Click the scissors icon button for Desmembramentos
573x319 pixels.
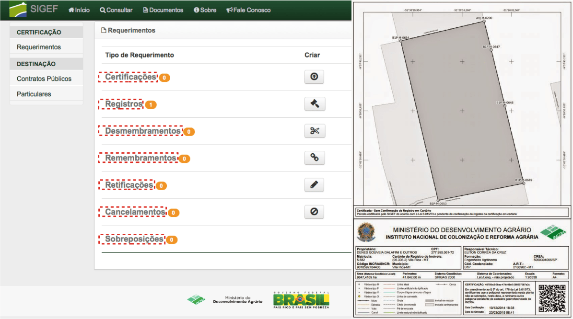[314, 131]
